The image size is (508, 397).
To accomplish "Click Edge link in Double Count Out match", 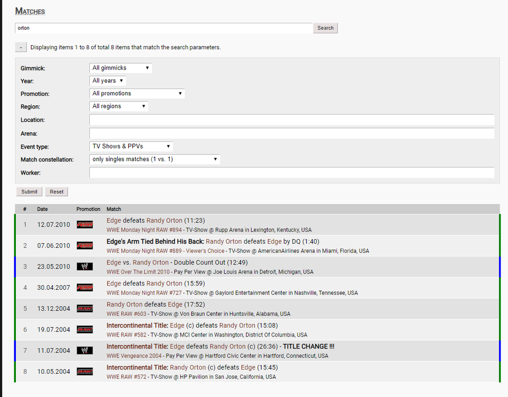I will click(114, 263).
